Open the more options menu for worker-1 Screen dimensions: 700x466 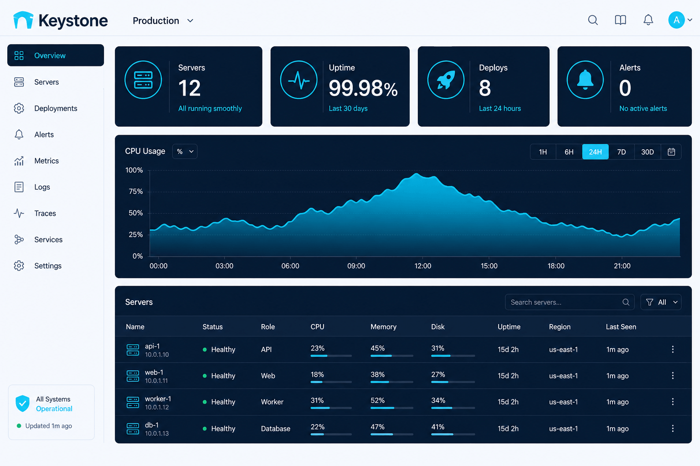pos(673,402)
